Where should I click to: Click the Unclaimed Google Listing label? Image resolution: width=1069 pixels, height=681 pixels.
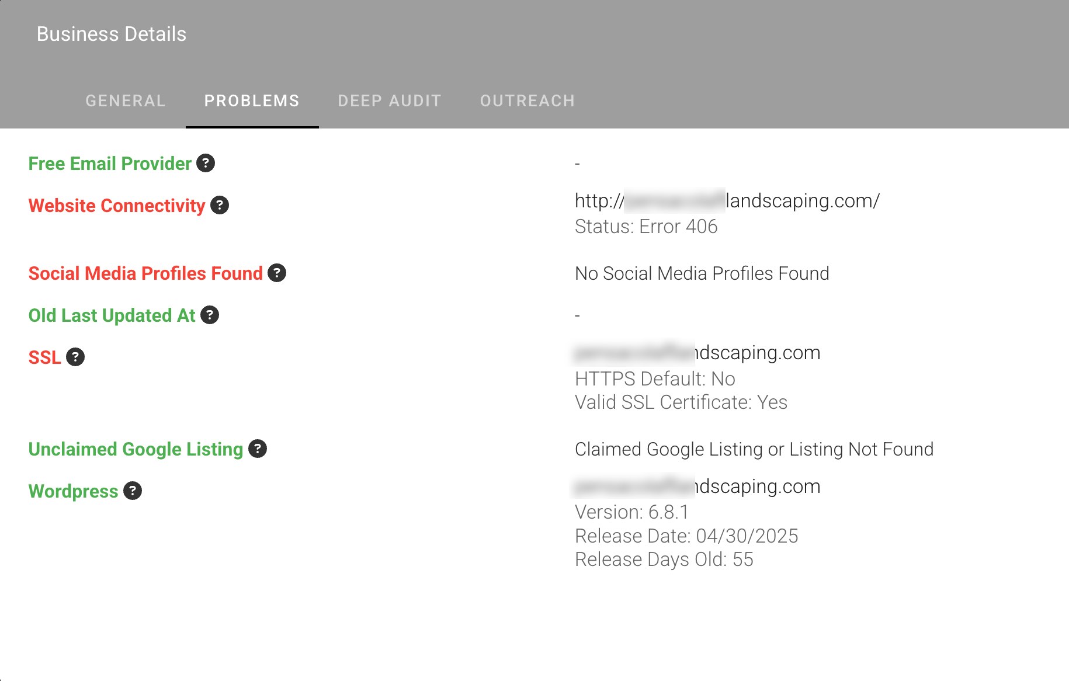point(136,449)
